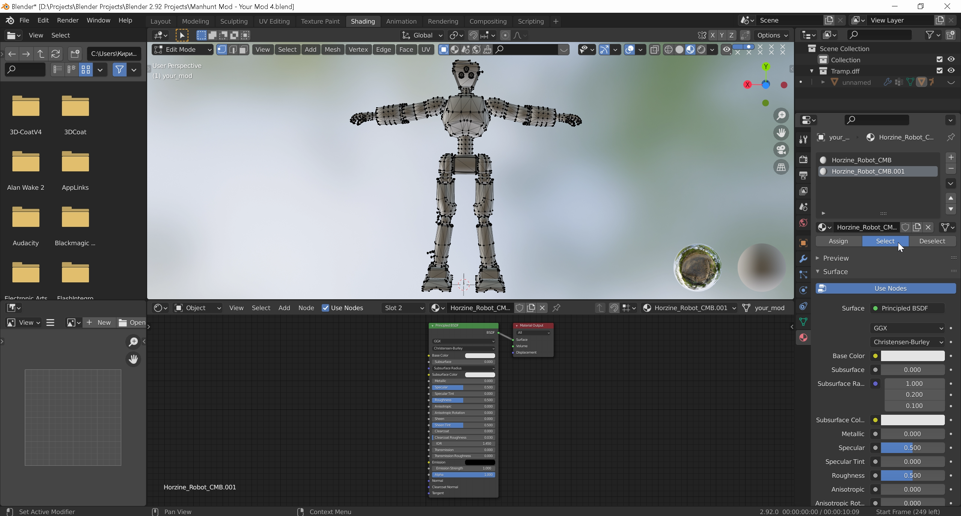Uncheck the Collection exclude checkbox
The height and width of the screenshot is (516, 961).
tap(940, 60)
